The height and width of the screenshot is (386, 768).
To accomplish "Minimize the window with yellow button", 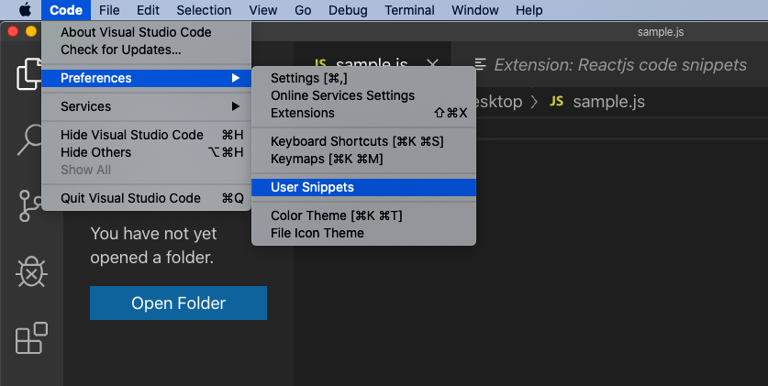I will coord(31,32).
